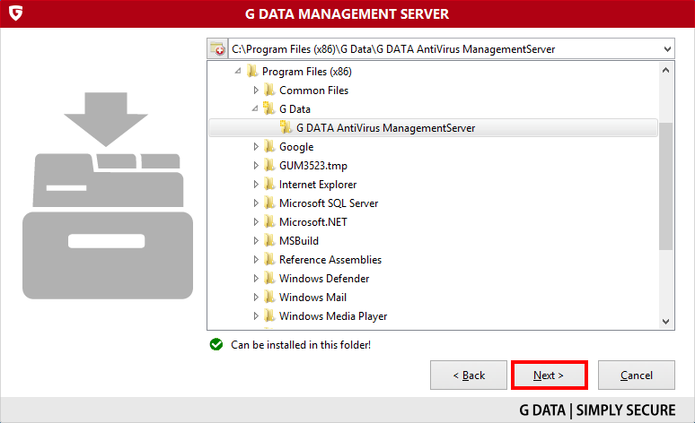Select the MSBuild folder entry
The width and height of the screenshot is (695, 423).
pyautogui.click(x=299, y=241)
